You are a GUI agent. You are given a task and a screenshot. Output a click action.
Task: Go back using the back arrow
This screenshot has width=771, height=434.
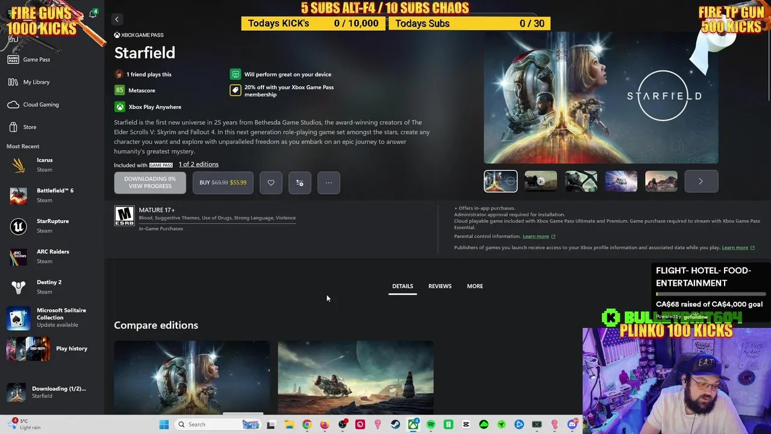(x=117, y=19)
